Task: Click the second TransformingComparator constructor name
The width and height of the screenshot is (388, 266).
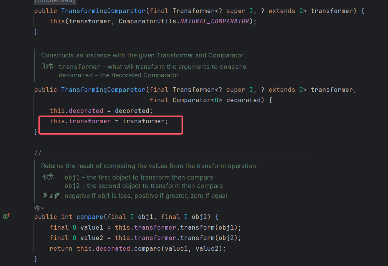Action: click(x=103, y=90)
